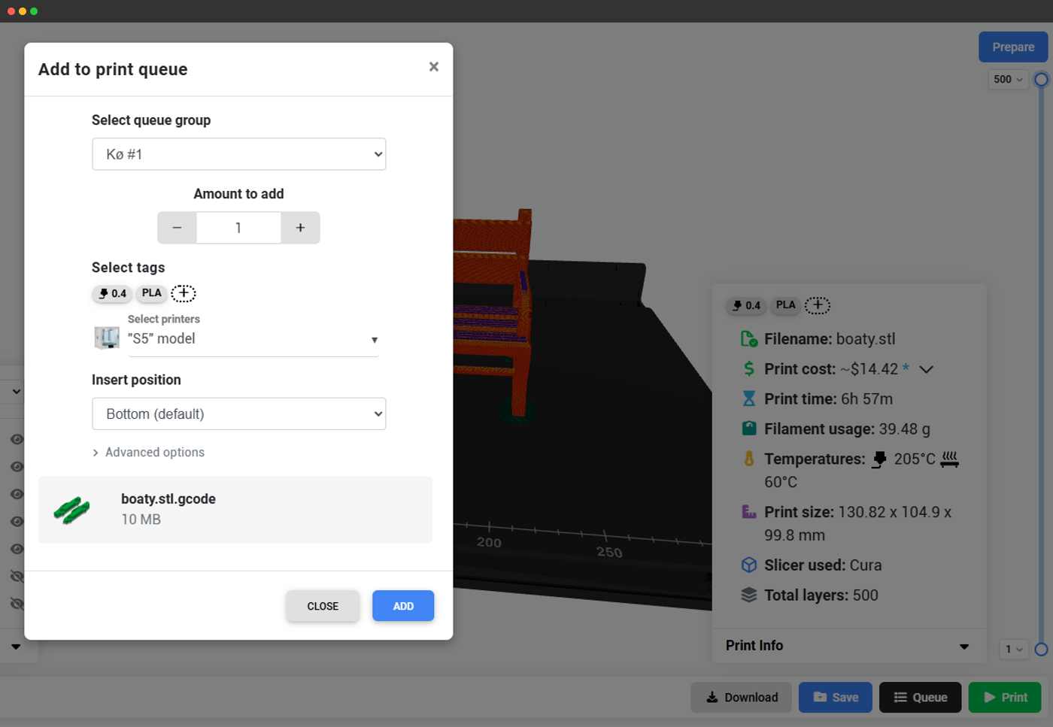Add a new tag in the dialog
The height and width of the screenshot is (727, 1053).
pos(184,293)
